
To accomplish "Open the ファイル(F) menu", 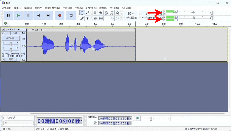I will pyautogui.click(x=6, y=8).
